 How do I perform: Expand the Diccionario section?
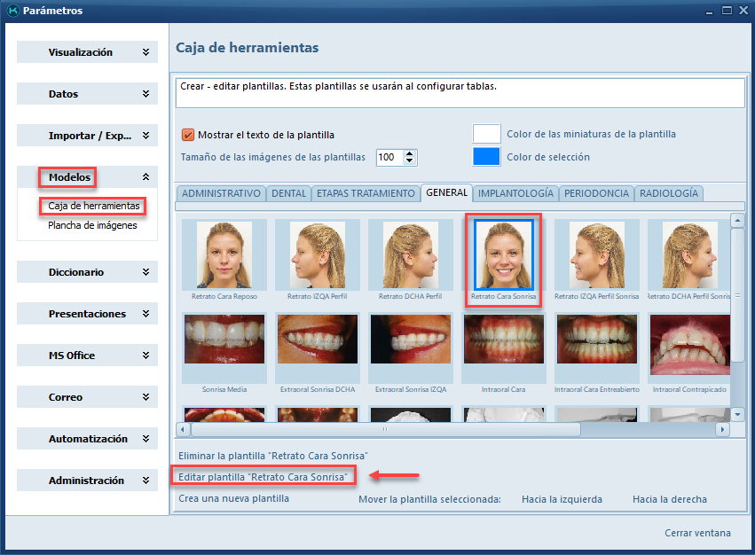[87, 272]
